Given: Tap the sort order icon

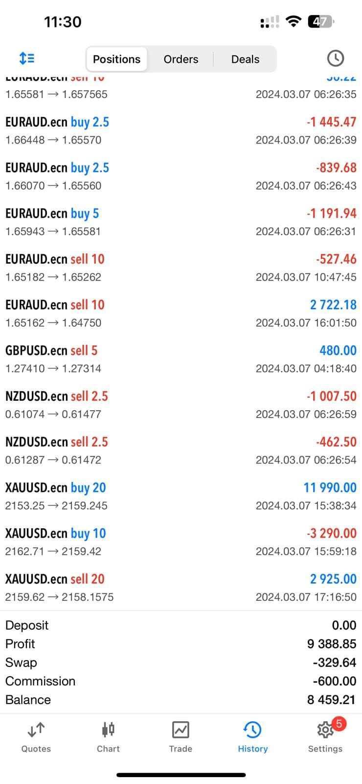Looking at the screenshot, I should tap(26, 59).
